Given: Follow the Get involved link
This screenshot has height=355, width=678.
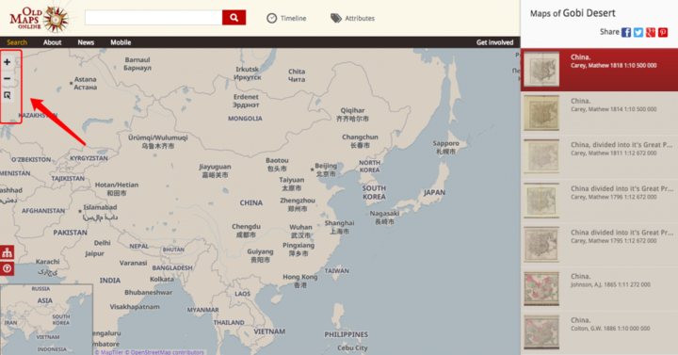Looking at the screenshot, I should pos(494,42).
